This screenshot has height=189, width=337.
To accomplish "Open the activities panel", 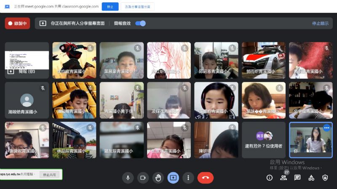I will [311, 178].
